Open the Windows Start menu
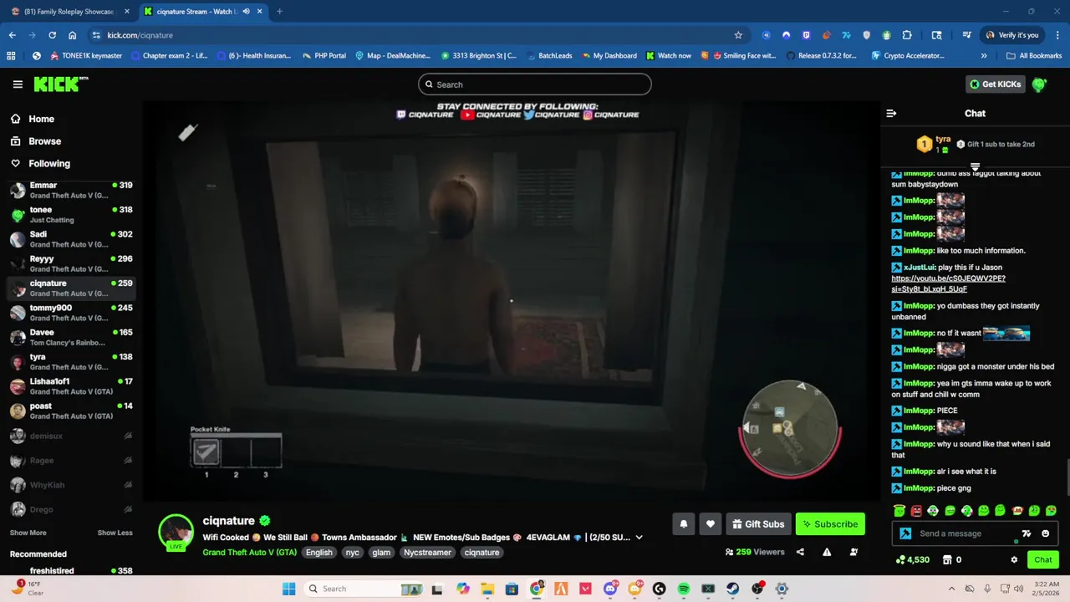The width and height of the screenshot is (1070, 602). coord(289,589)
